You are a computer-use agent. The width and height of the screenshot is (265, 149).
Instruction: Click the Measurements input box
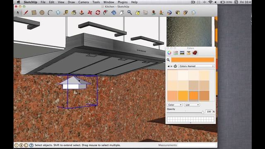[197, 145]
